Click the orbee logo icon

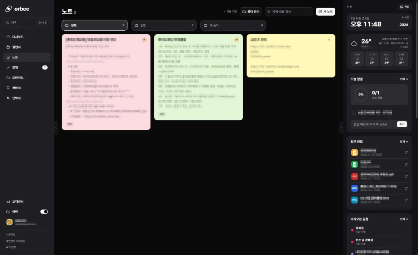(8, 9)
